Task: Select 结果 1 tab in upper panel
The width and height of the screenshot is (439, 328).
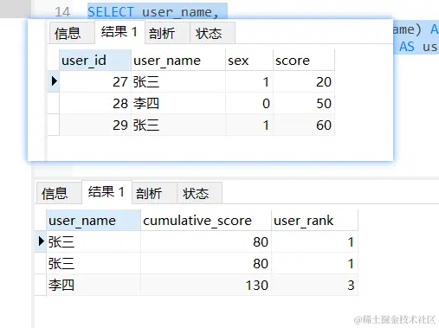Action: tap(119, 32)
